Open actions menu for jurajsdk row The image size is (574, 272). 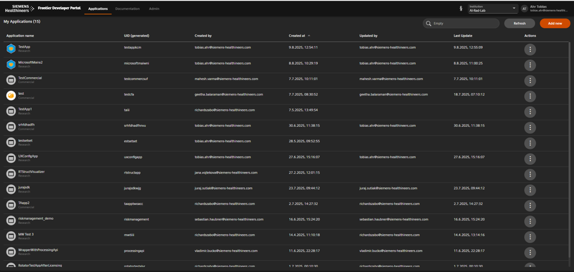tap(530, 190)
